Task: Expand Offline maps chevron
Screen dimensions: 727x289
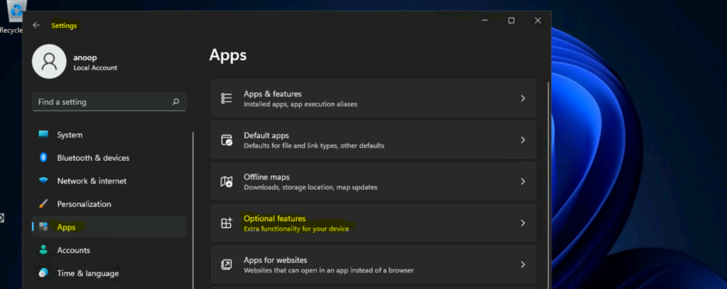Action: (x=523, y=181)
